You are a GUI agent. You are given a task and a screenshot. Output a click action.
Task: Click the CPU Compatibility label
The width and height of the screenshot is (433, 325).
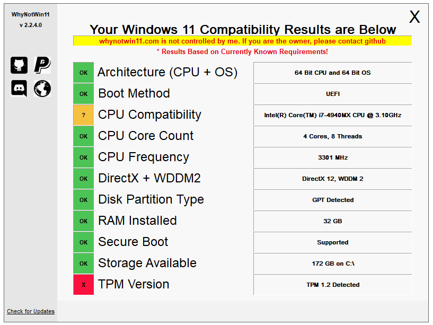149,115
